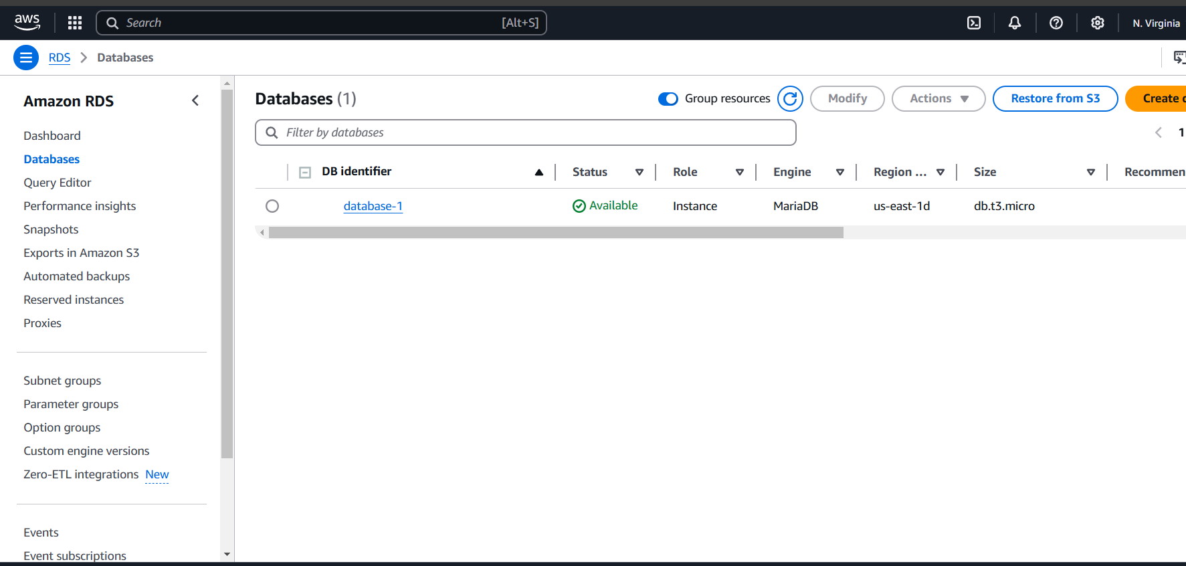Click the db.t3.micro size cell
Image resolution: width=1186 pixels, height=566 pixels.
pos(1004,206)
